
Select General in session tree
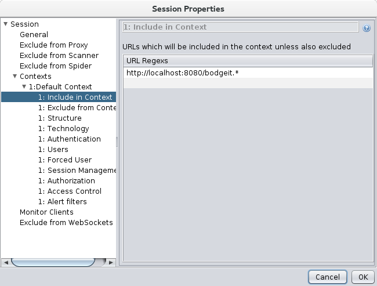(x=34, y=35)
